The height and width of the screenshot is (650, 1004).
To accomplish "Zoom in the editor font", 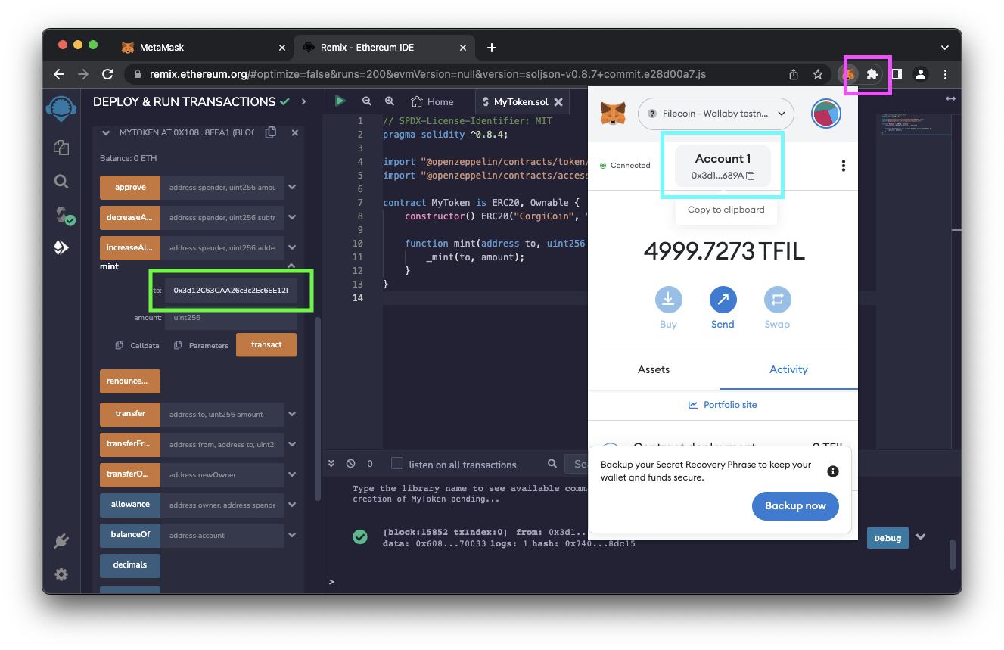I will [x=390, y=101].
